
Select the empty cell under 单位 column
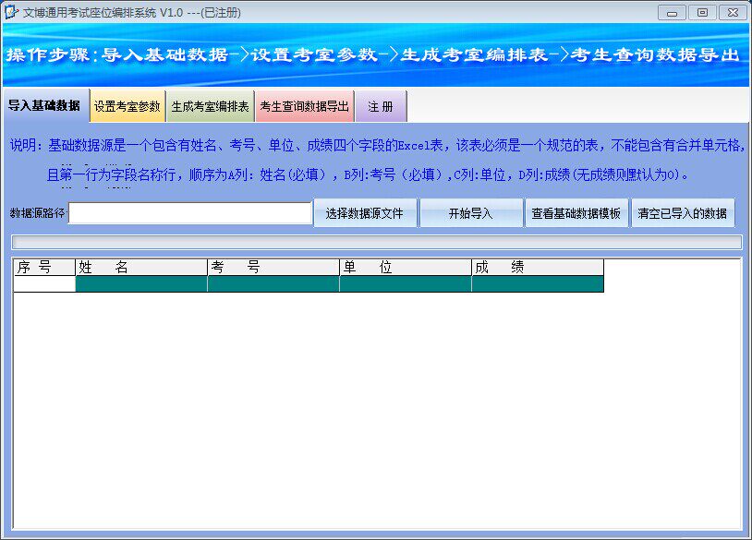point(406,283)
